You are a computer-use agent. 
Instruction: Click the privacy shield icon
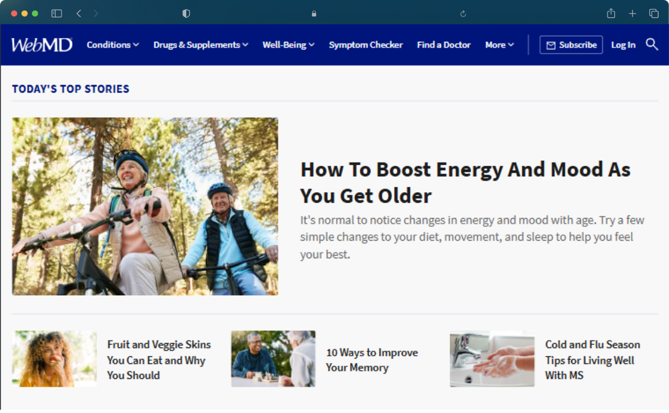coord(186,13)
